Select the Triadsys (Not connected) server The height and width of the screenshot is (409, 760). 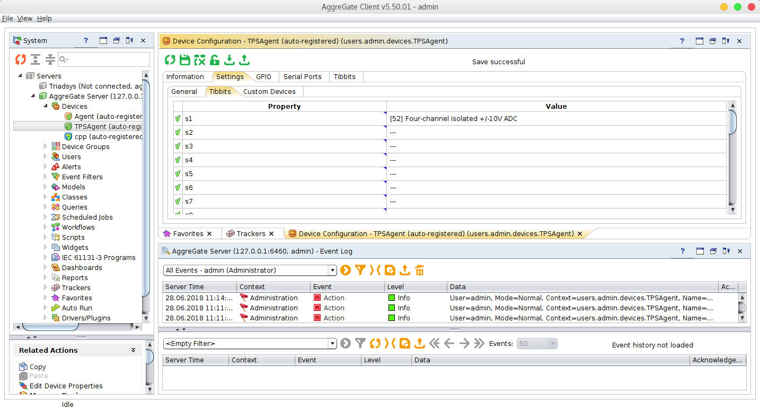pyautogui.click(x=91, y=86)
